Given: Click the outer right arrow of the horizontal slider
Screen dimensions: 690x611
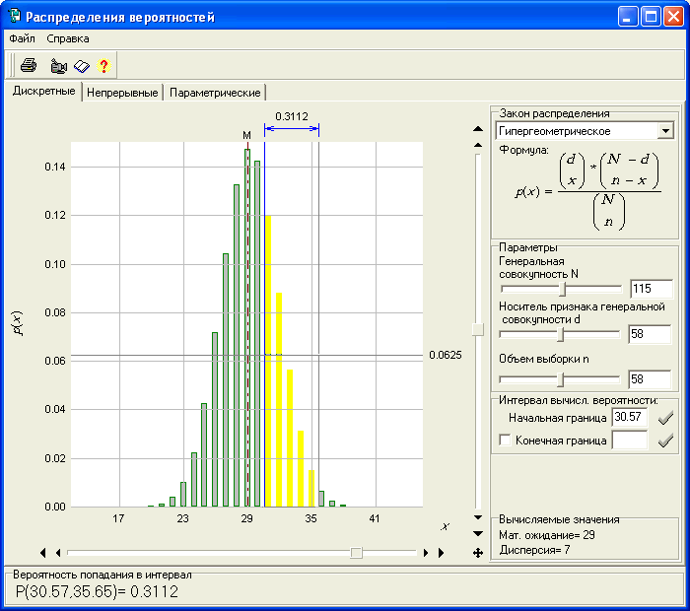Looking at the screenshot, I should tap(441, 553).
